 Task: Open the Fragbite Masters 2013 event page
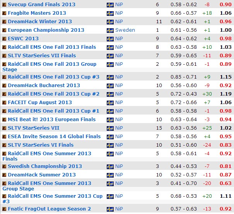click(37, 13)
